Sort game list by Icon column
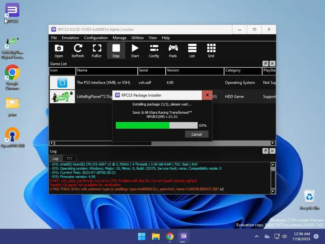325x244 pixels. 62,71
